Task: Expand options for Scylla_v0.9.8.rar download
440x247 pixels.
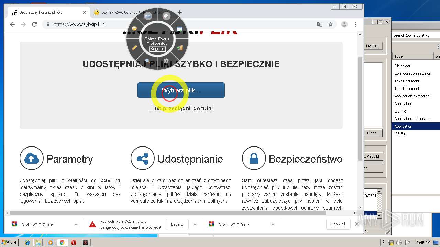Action: 273,224
